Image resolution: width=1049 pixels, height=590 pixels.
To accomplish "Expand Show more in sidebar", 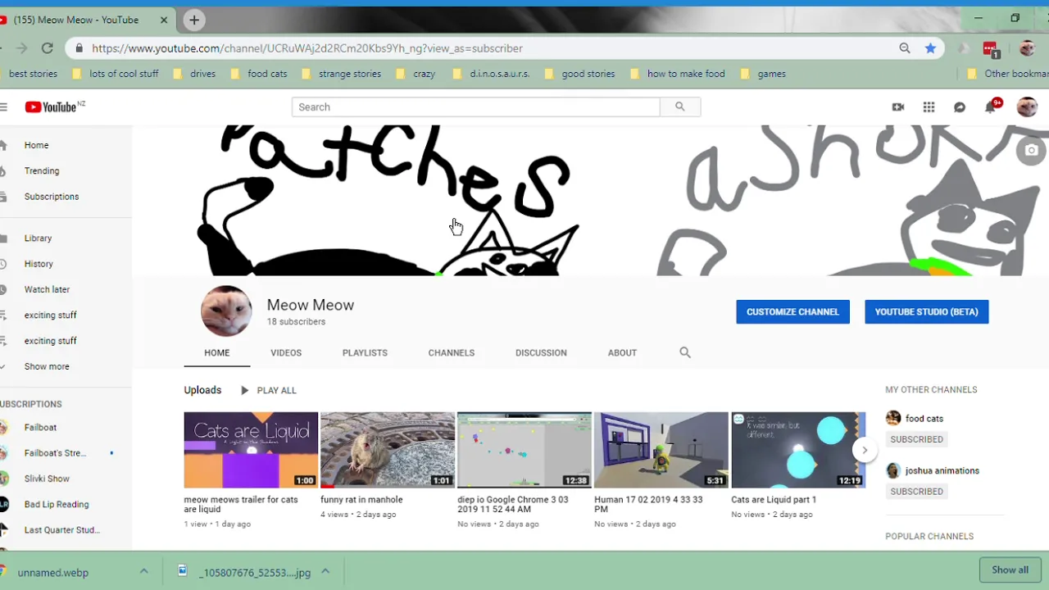I will [47, 366].
